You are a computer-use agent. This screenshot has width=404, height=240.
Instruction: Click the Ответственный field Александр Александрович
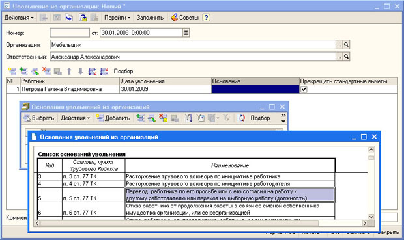(x=193, y=57)
